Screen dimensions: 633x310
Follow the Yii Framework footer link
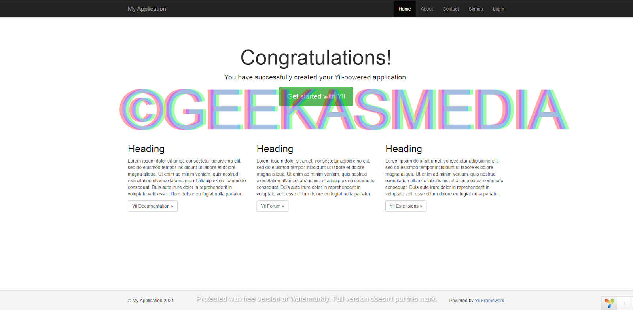(489, 301)
